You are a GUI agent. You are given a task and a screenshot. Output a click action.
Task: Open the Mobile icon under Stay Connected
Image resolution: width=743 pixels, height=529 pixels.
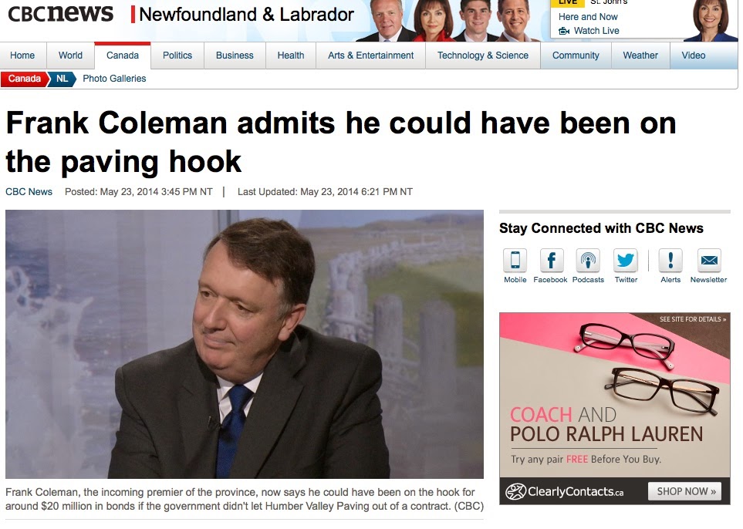pyautogui.click(x=515, y=260)
